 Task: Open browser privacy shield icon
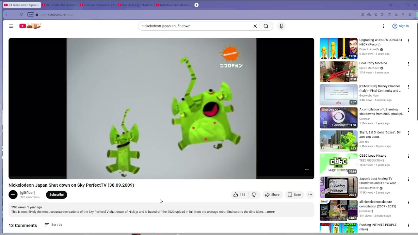point(376,14)
